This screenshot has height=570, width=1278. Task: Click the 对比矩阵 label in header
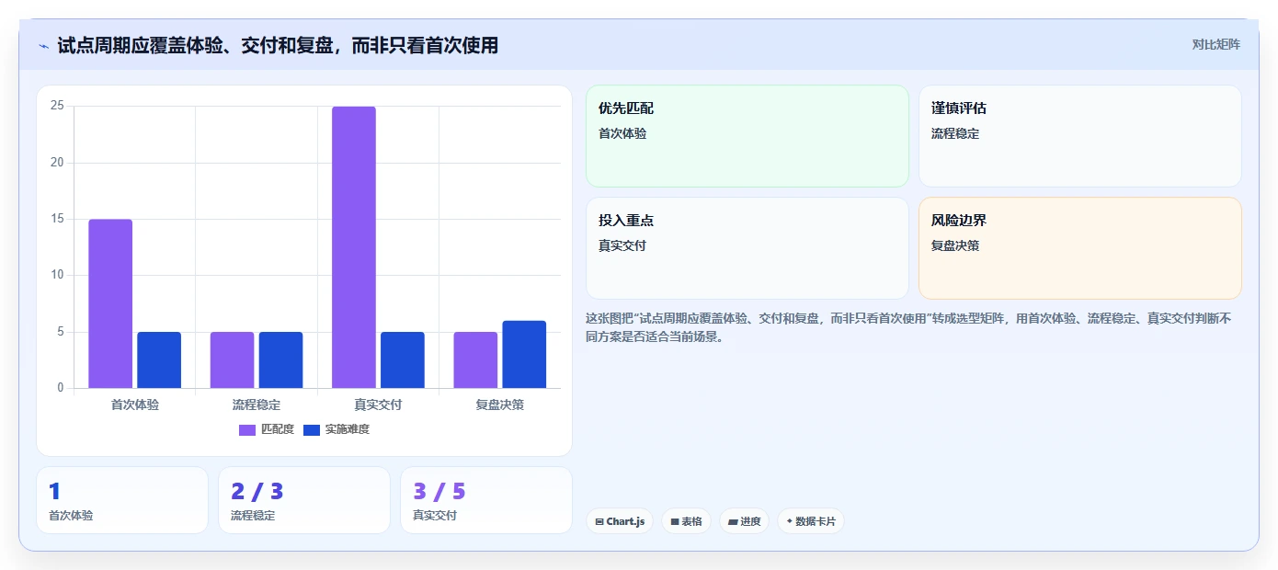click(1215, 44)
